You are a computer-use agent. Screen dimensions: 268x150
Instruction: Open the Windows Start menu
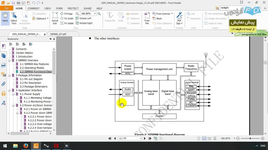(x=5, y=146)
